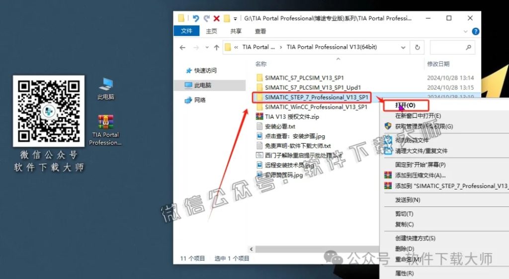
Task: Choose 添加到 "SIMATIC_STEP_7_Professional_V13 archive entry
Action: [x=451, y=186]
